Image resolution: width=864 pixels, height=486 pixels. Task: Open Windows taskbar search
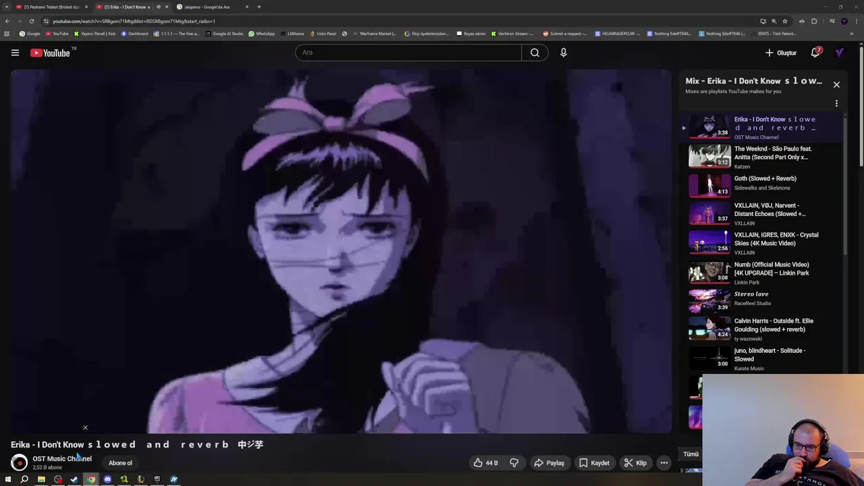coord(24,479)
